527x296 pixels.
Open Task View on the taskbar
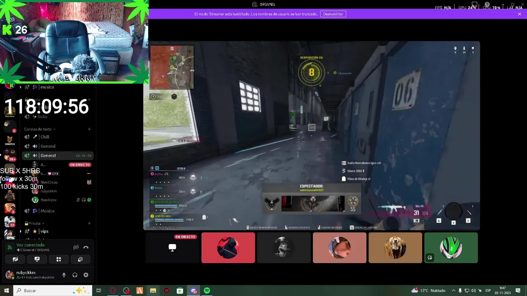tap(99, 291)
